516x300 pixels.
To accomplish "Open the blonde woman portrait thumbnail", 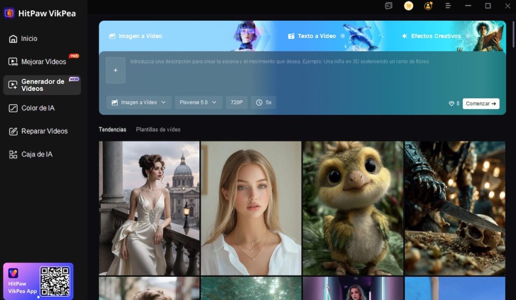I will (x=251, y=208).
